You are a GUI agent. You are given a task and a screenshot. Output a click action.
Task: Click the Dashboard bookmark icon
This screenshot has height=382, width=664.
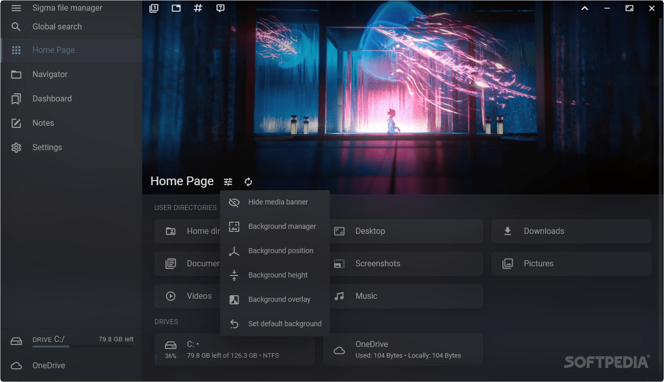(x=16, y=99)
